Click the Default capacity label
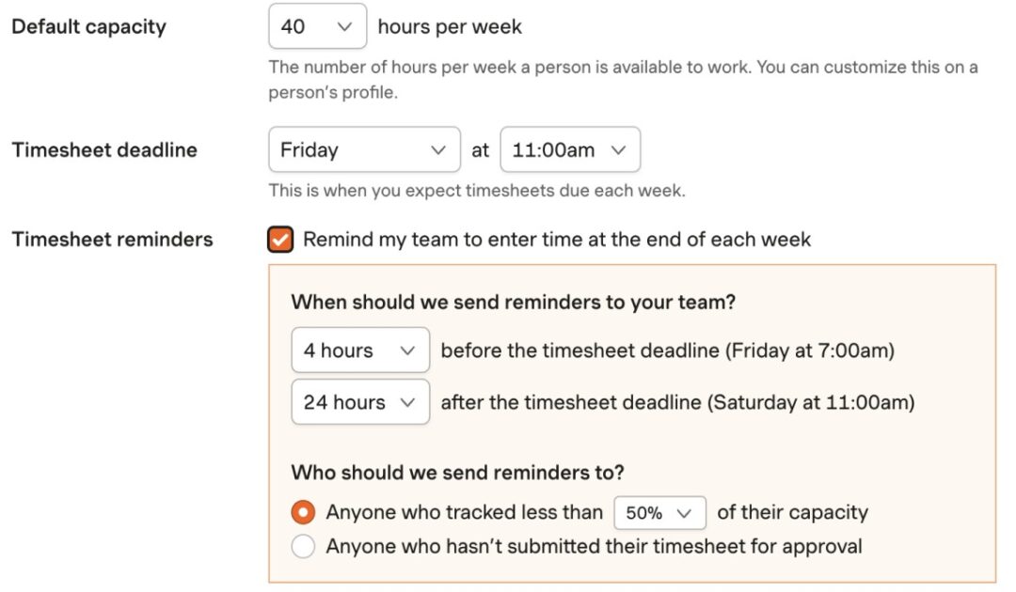 point(89,26)
